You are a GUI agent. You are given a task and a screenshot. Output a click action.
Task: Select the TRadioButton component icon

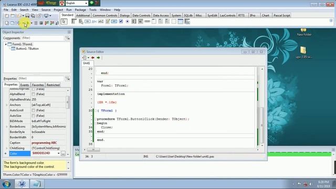point(127,22)
